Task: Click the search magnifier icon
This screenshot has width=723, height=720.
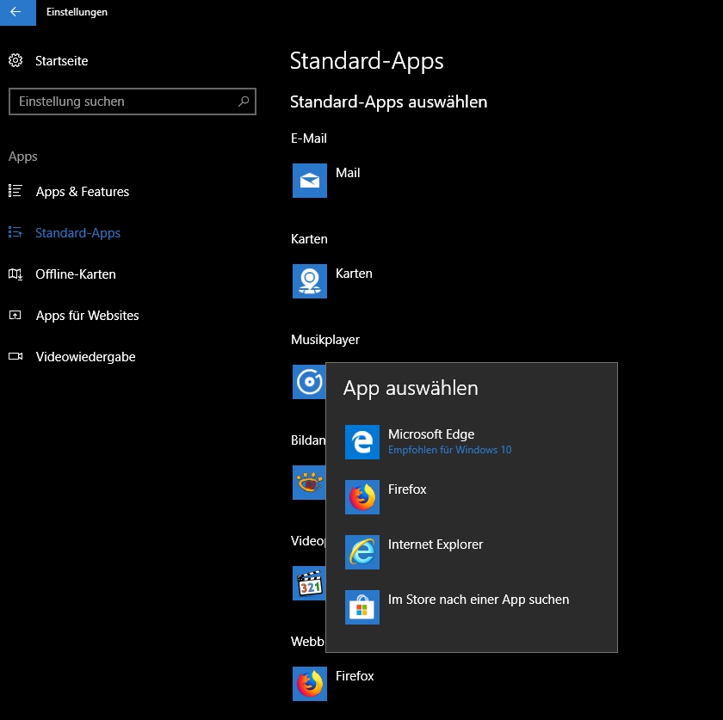Action: point(244,102)
